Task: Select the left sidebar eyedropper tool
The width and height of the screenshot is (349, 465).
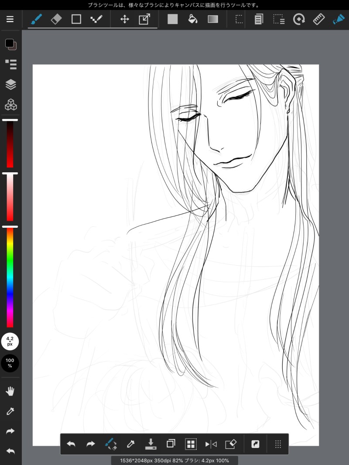Action: pos(10,411)
